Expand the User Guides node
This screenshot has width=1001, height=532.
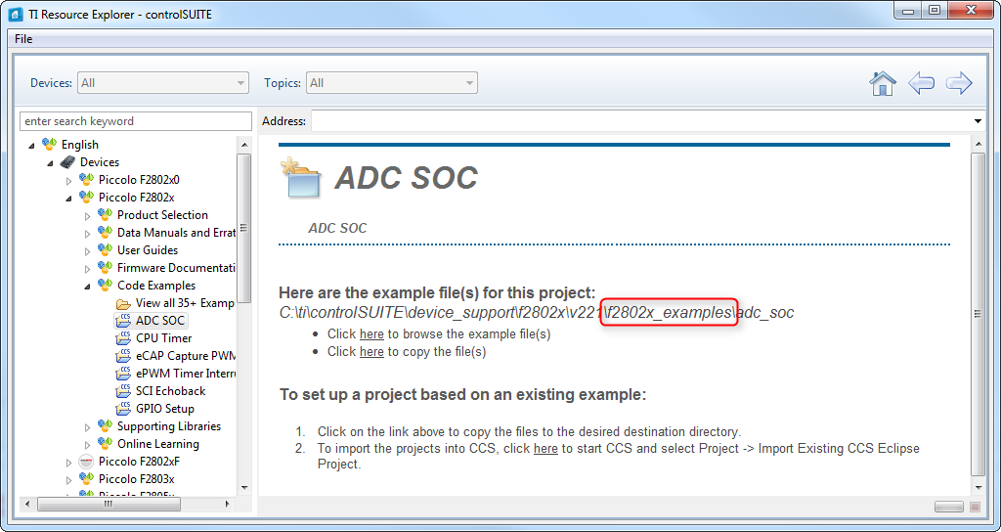[87, 251]
